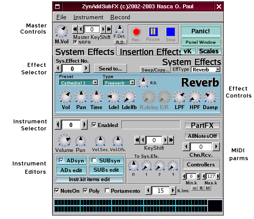254x219 pixels.
Task: Toggle the ADsyn checkbox
Action: pos(61,160)
